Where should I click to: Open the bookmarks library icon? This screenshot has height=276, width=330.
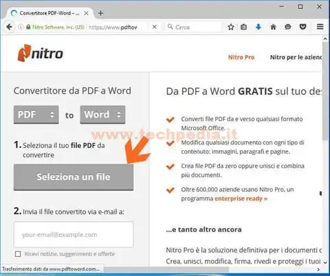[x=243, y=27]
